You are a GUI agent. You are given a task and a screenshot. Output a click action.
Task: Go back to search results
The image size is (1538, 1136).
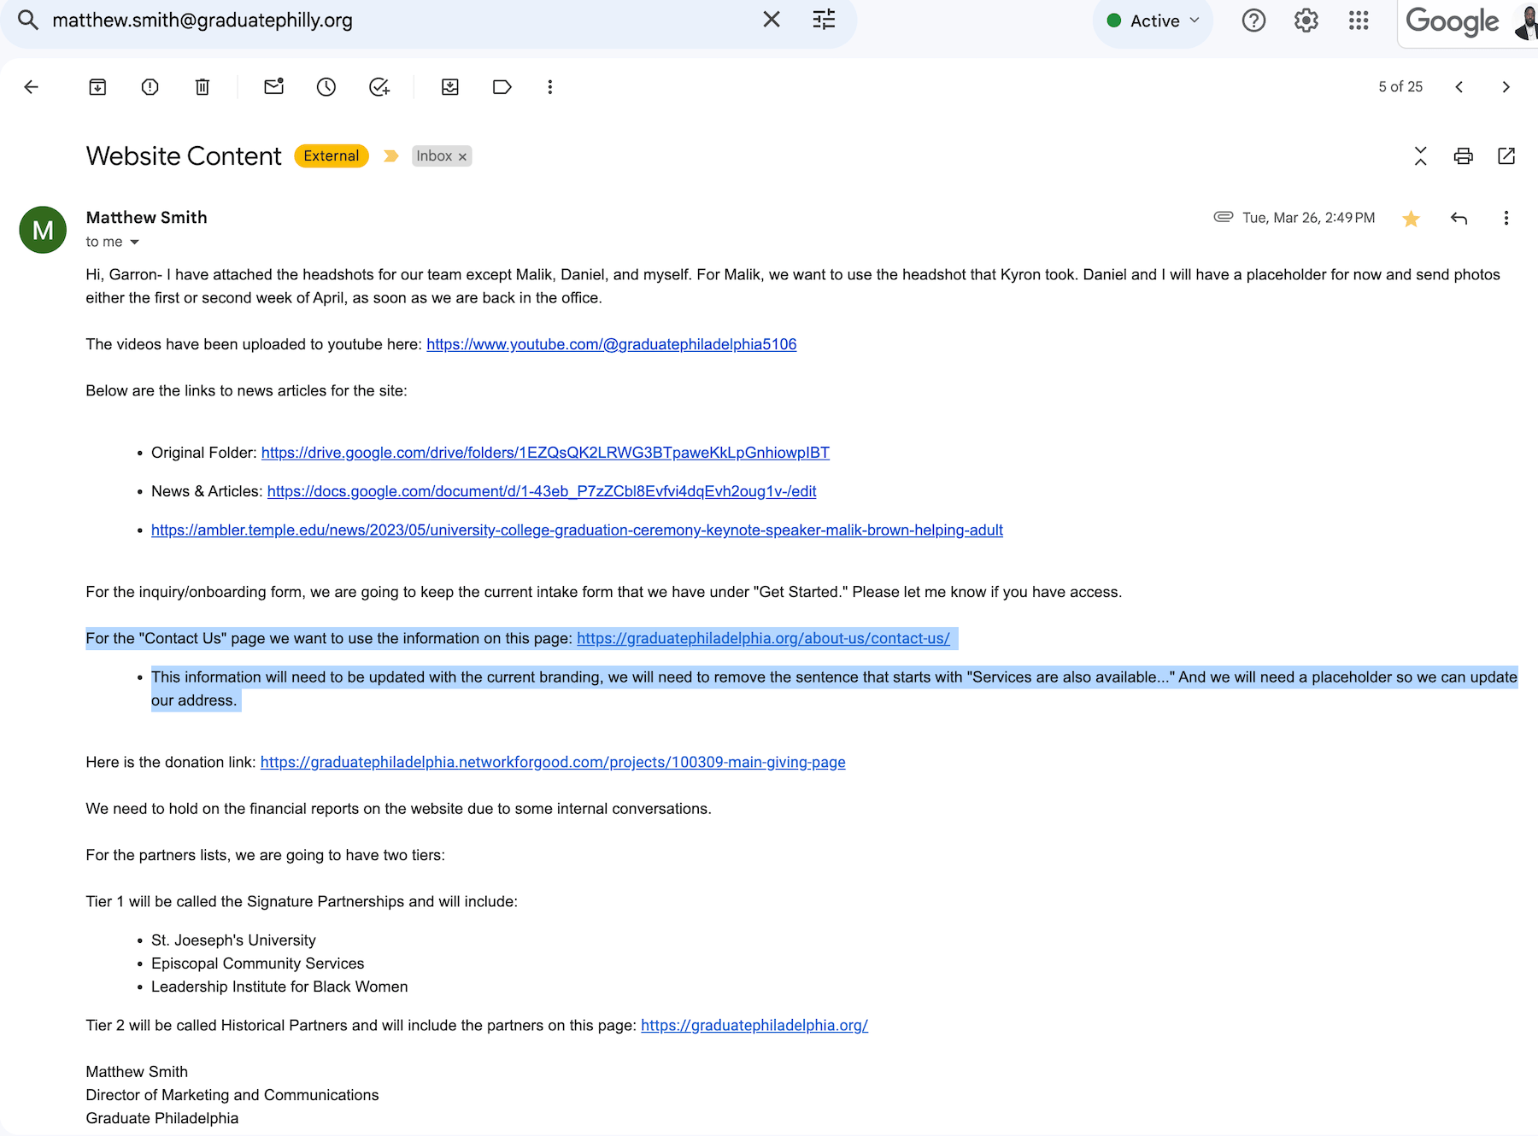(x=32, y=87)
